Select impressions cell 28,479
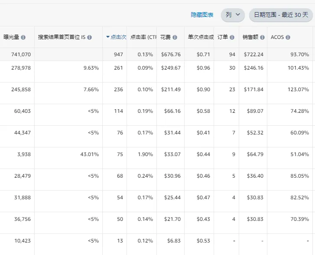315x255 pixels. (23, 176)
